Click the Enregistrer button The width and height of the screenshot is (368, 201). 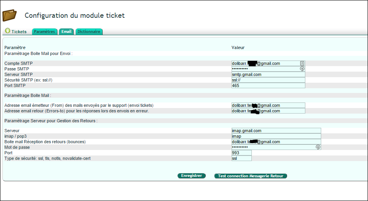tap(192, 176)
